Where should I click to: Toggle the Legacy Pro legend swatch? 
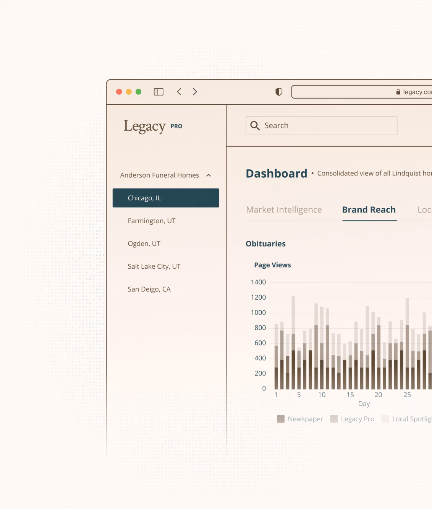[x=334, y=419]
